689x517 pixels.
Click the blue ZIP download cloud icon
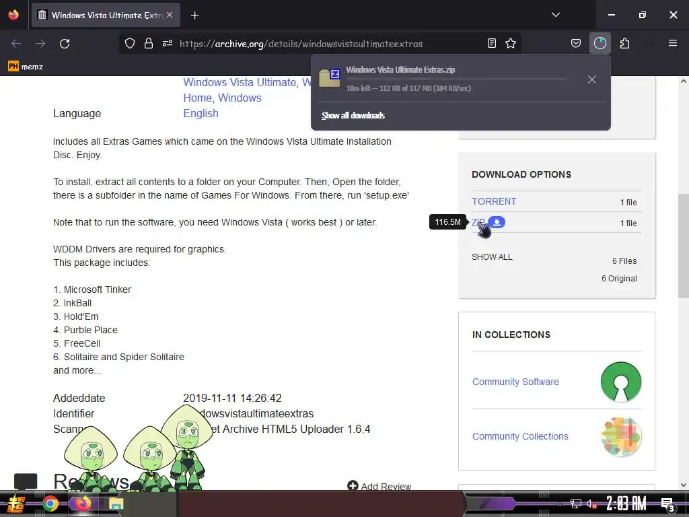pyautogui.click(x=497, y=222)
